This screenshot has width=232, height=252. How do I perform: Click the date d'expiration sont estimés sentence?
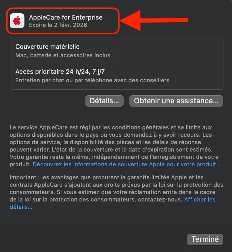[x=132, y=150]
